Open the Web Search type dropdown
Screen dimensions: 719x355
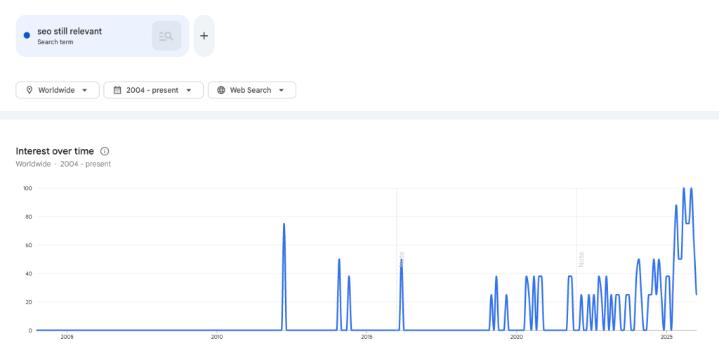(252, 90)
